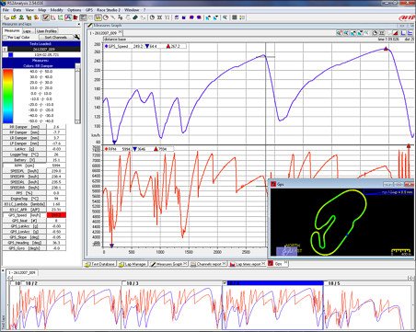This screenshot has width=416, height=332.
Task: Close the 1 - 2612007_009 graph tab
Action: point(120,32)
